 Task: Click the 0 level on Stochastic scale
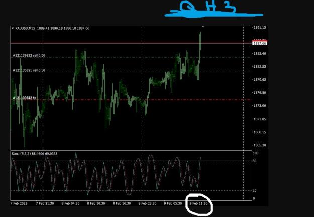(x=254, y=198)
